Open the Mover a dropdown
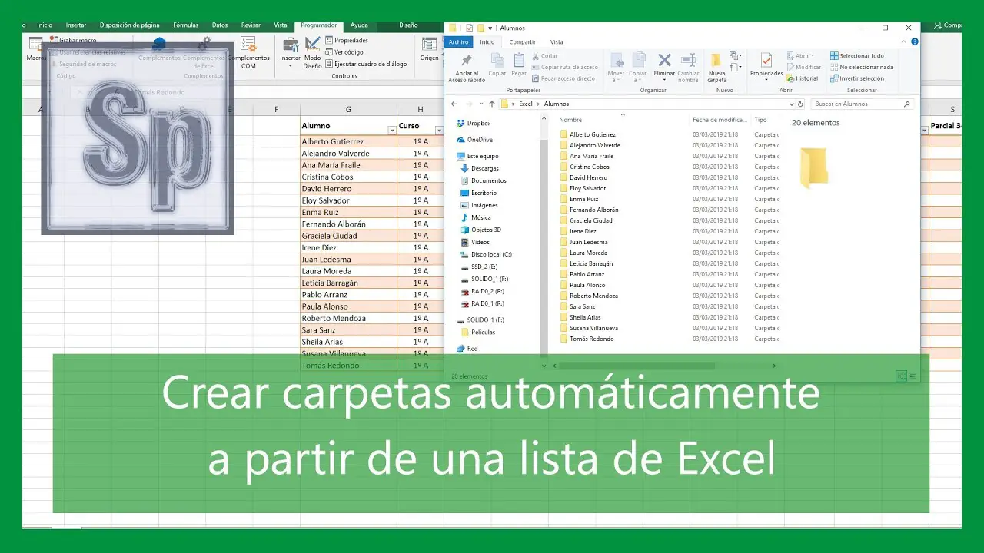 coord(615,65)
